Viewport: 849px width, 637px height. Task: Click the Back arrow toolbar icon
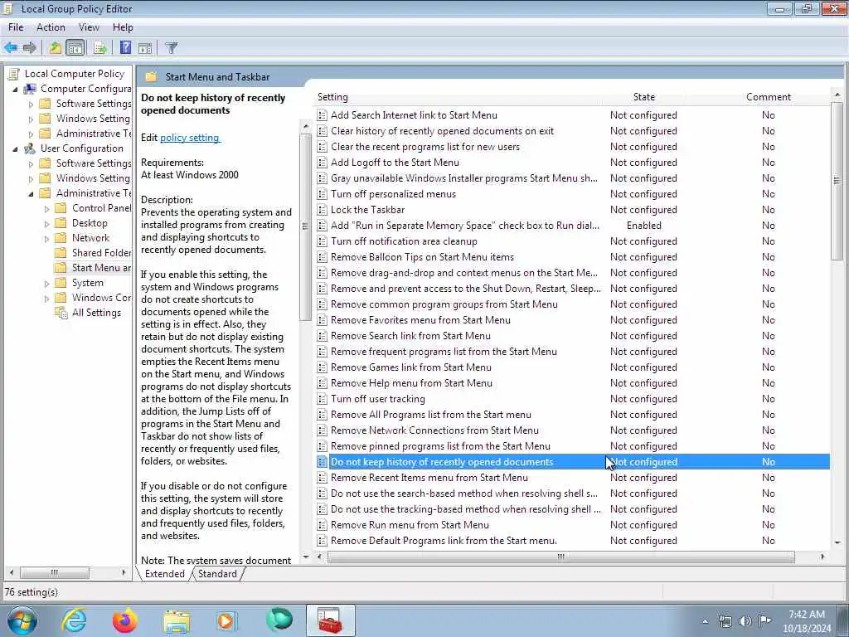(10, 47)
